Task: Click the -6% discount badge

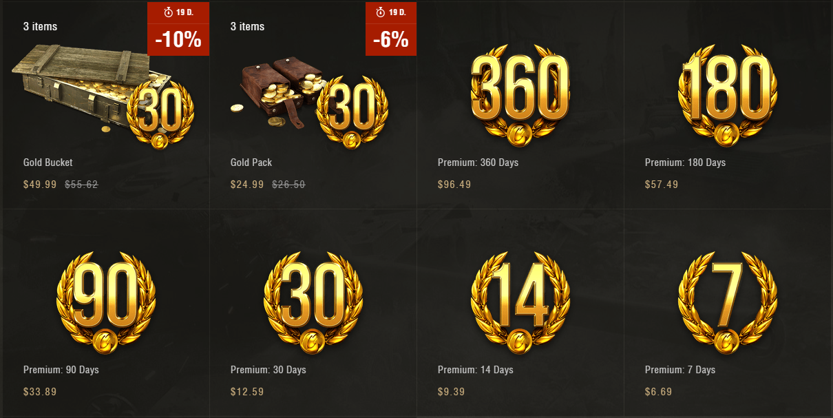Action: point(391,40)
